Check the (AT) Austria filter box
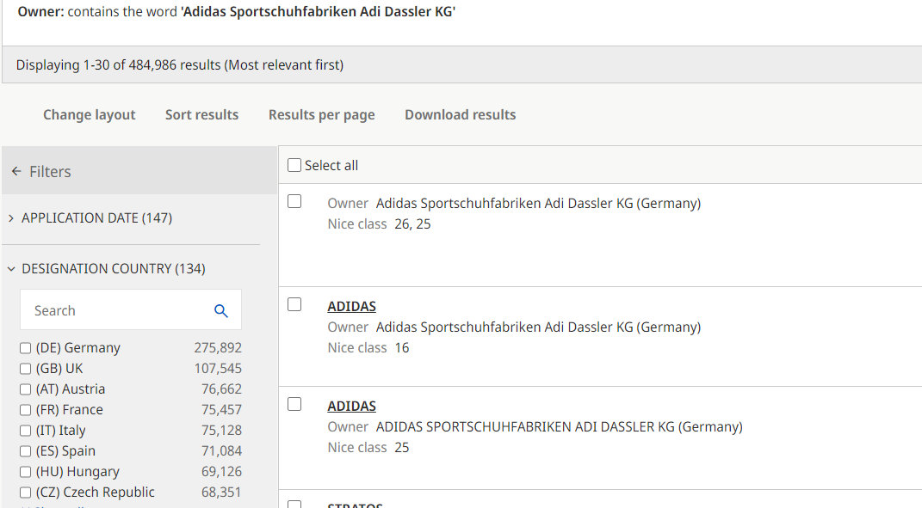Image resolution: width=922 pixels, height=508 pixels. (x=25, y=389)
